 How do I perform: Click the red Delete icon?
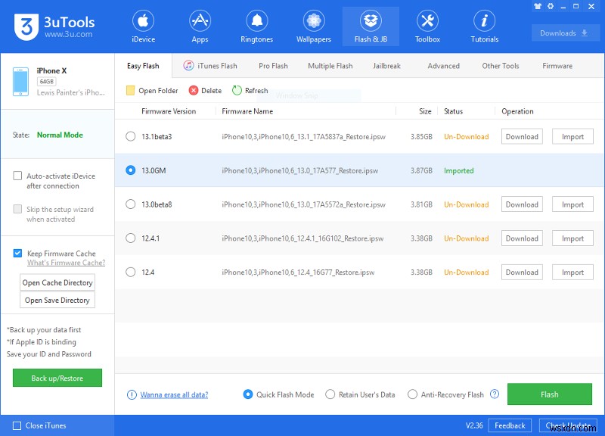pos(194,90)
